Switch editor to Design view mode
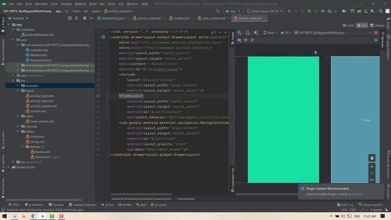Viewport: 391px width, 220px height. point(377,26)
